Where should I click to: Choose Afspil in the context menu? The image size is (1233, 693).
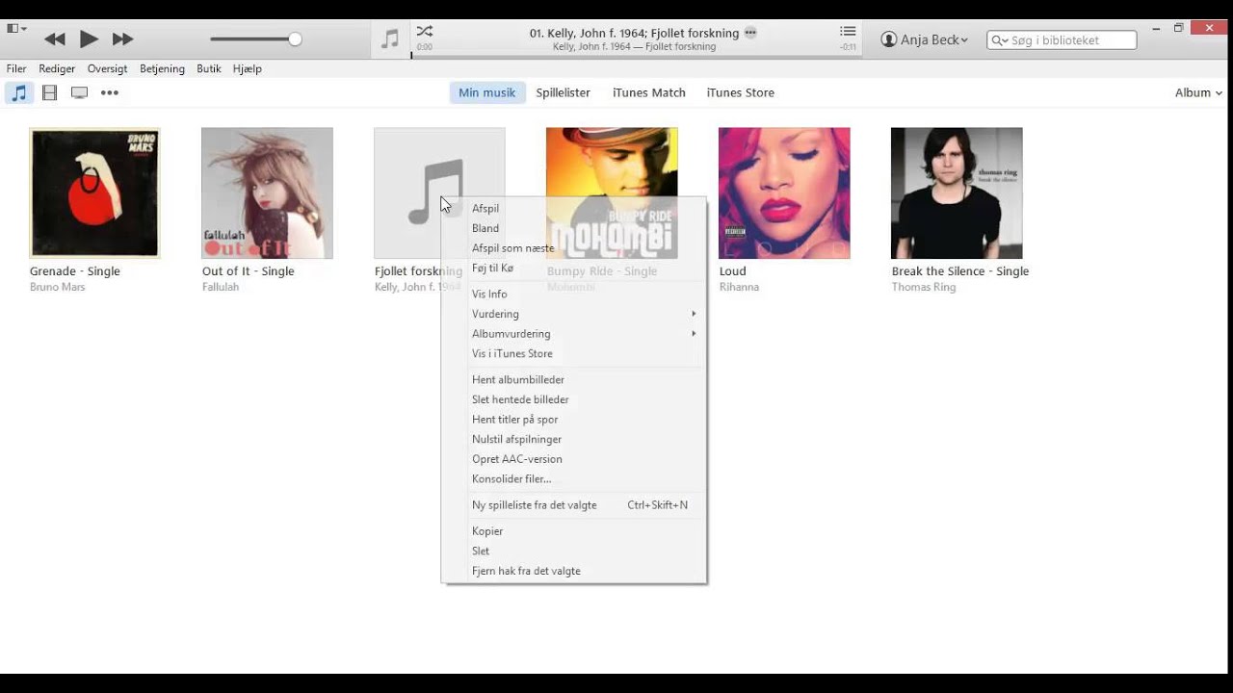point(573,209)
